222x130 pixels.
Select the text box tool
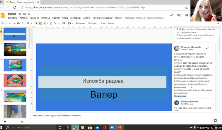click(41, 23)
